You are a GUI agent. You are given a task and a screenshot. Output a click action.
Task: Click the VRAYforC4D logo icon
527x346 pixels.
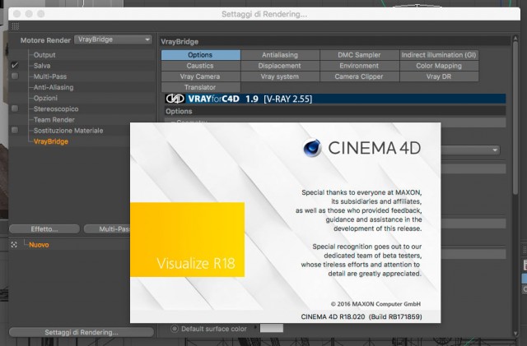(175, 99)
